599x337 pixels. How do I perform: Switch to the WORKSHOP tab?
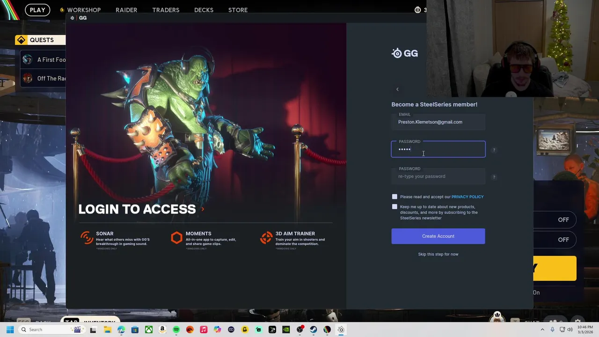[x=84, y=10]
